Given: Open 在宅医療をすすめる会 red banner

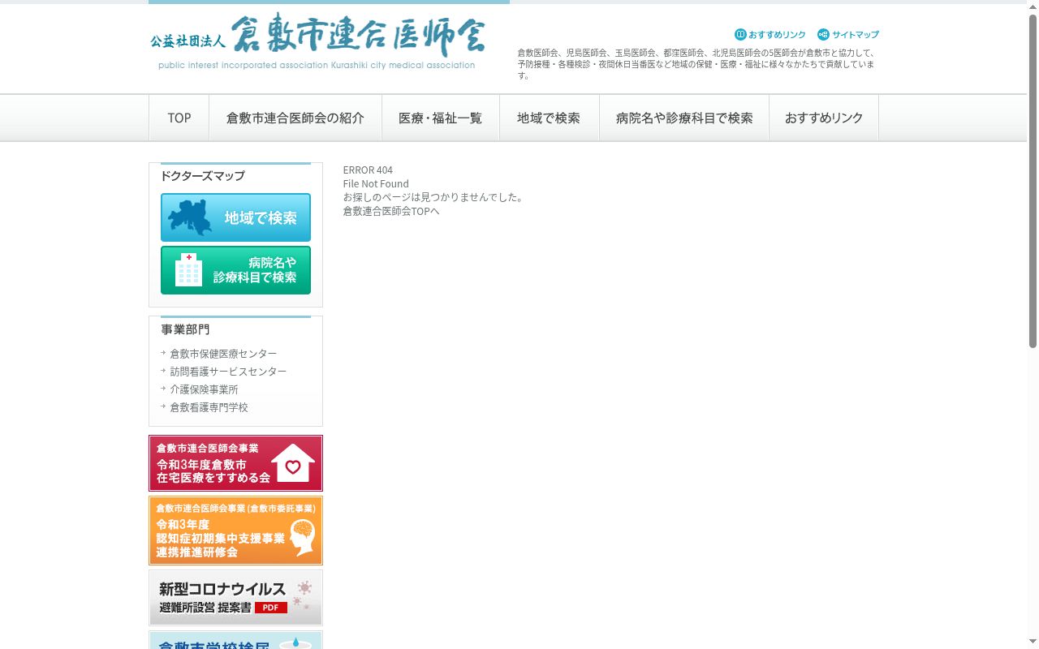Looking at the screenshot, I should (235, 463).
